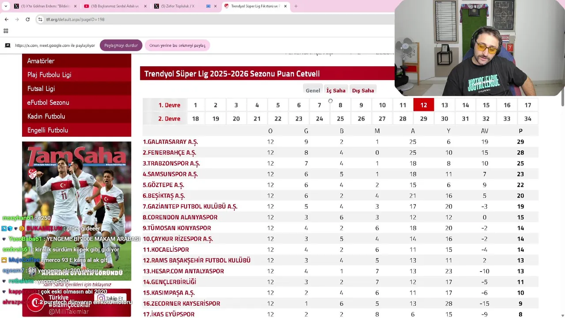Select highlighted week 12

[424, 105]
